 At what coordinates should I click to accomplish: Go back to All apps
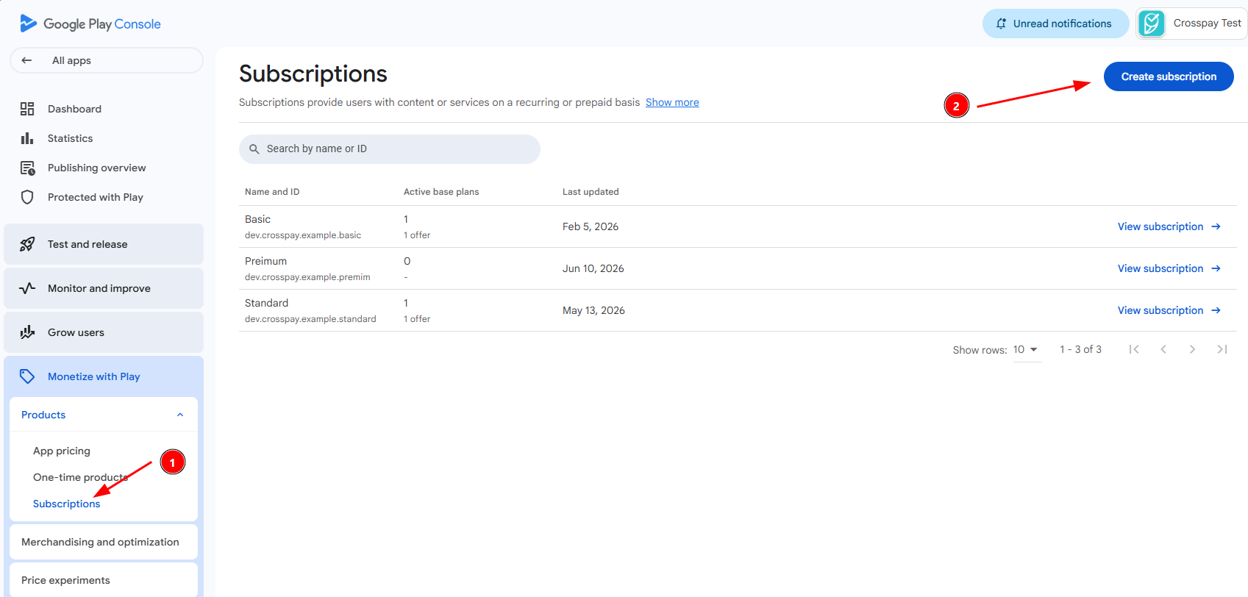(107, 60)
